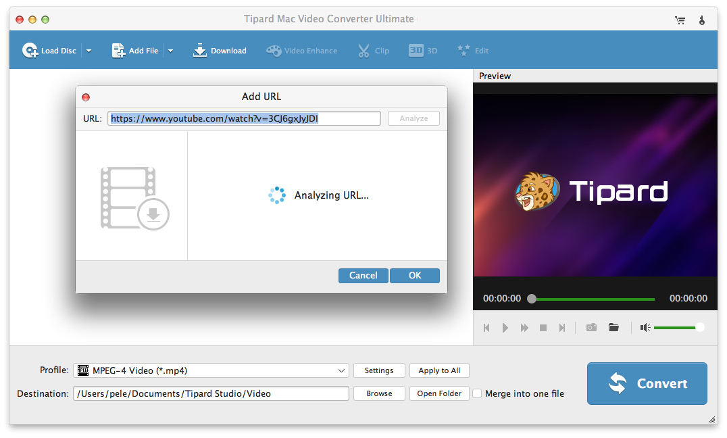Select the Clip scissors tool

pyautogui.click(x=373, y=51)
